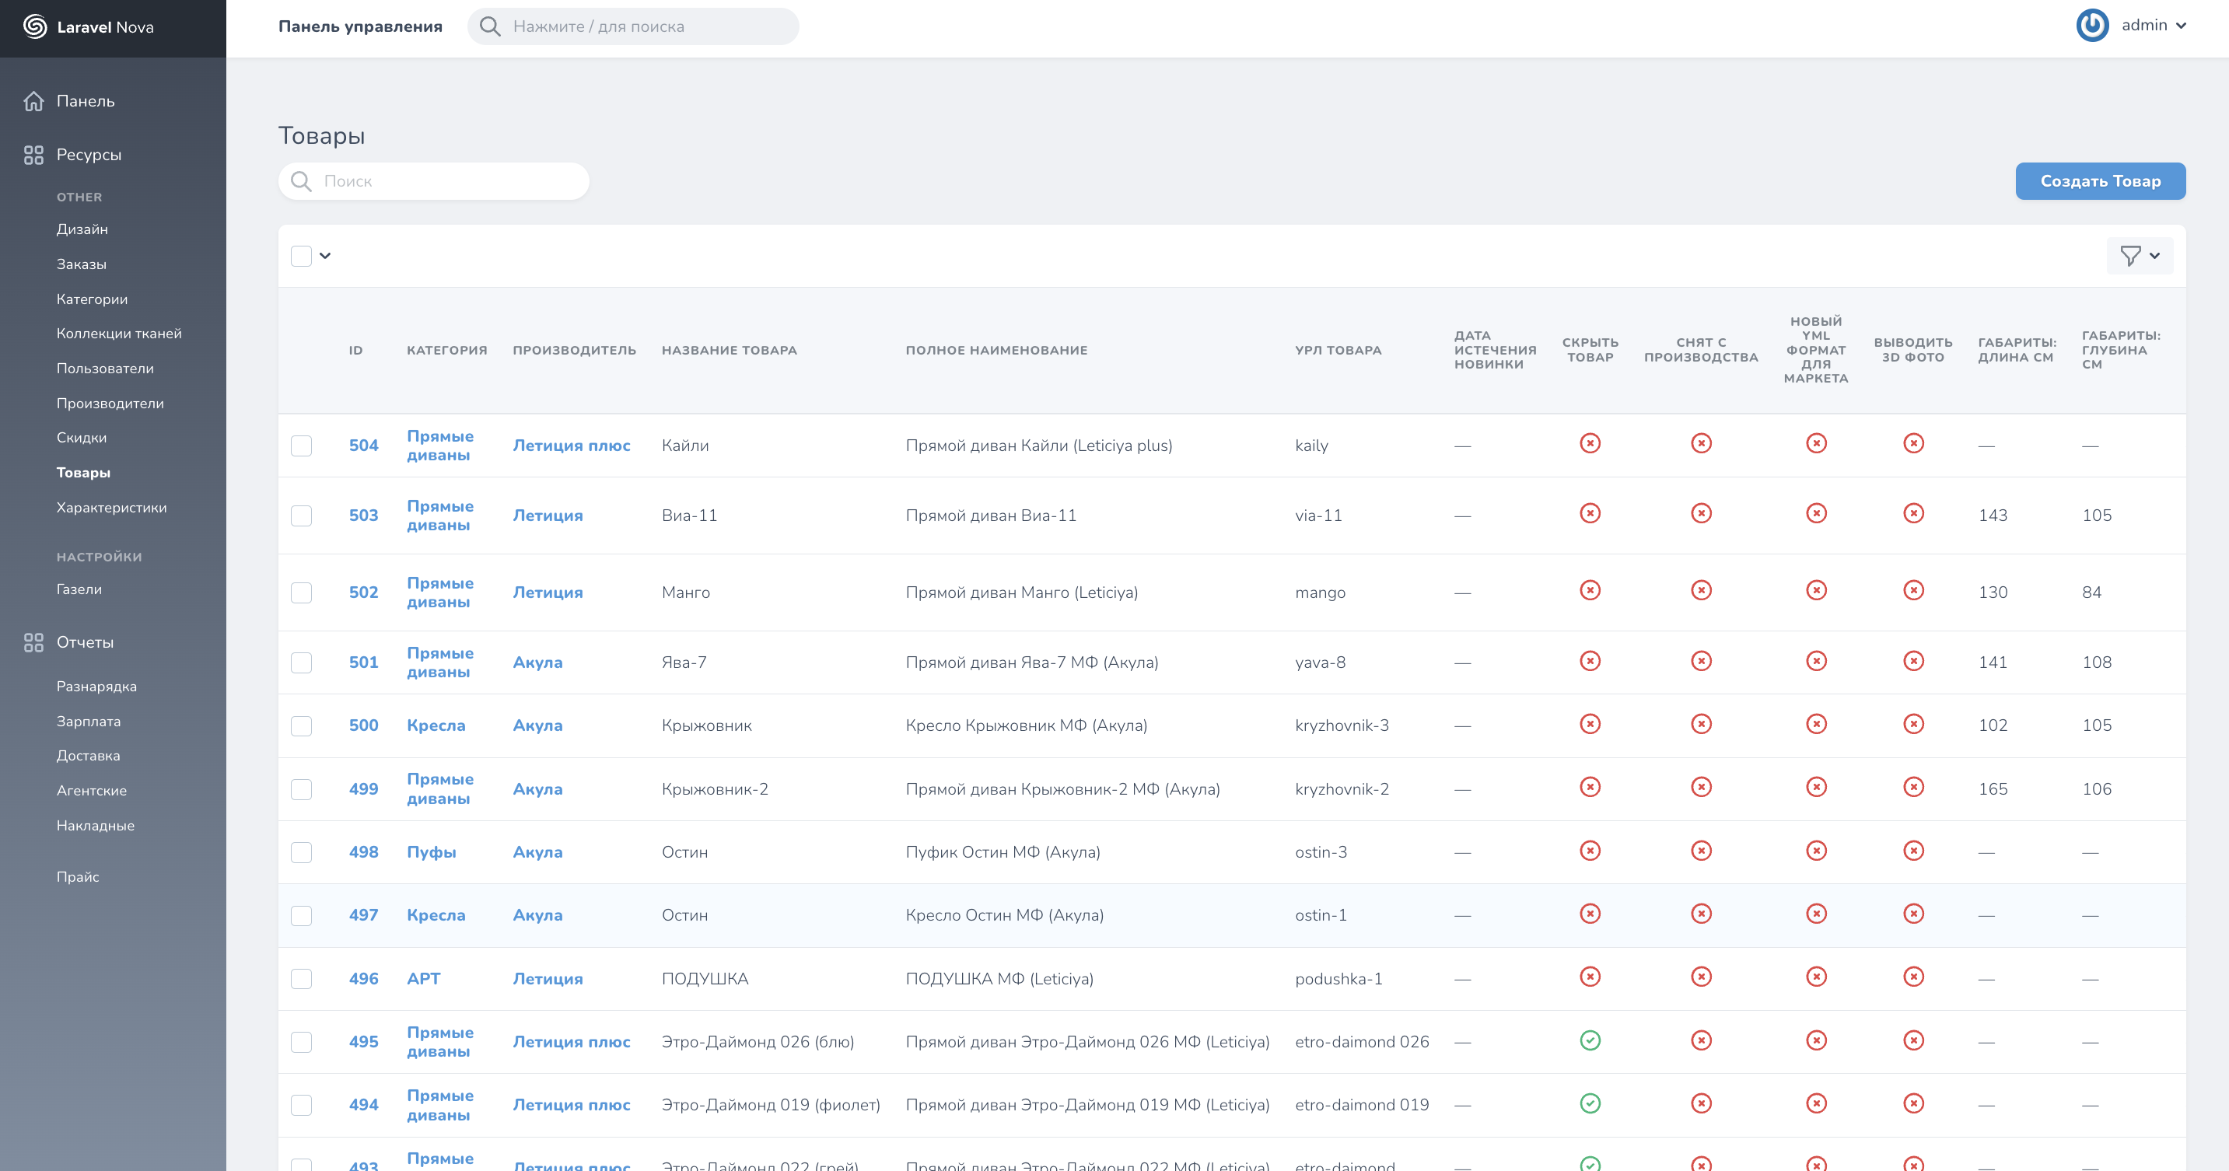
Task: Click text Прямой диван Манго (Leticiya)
Action: [1021, 592]
